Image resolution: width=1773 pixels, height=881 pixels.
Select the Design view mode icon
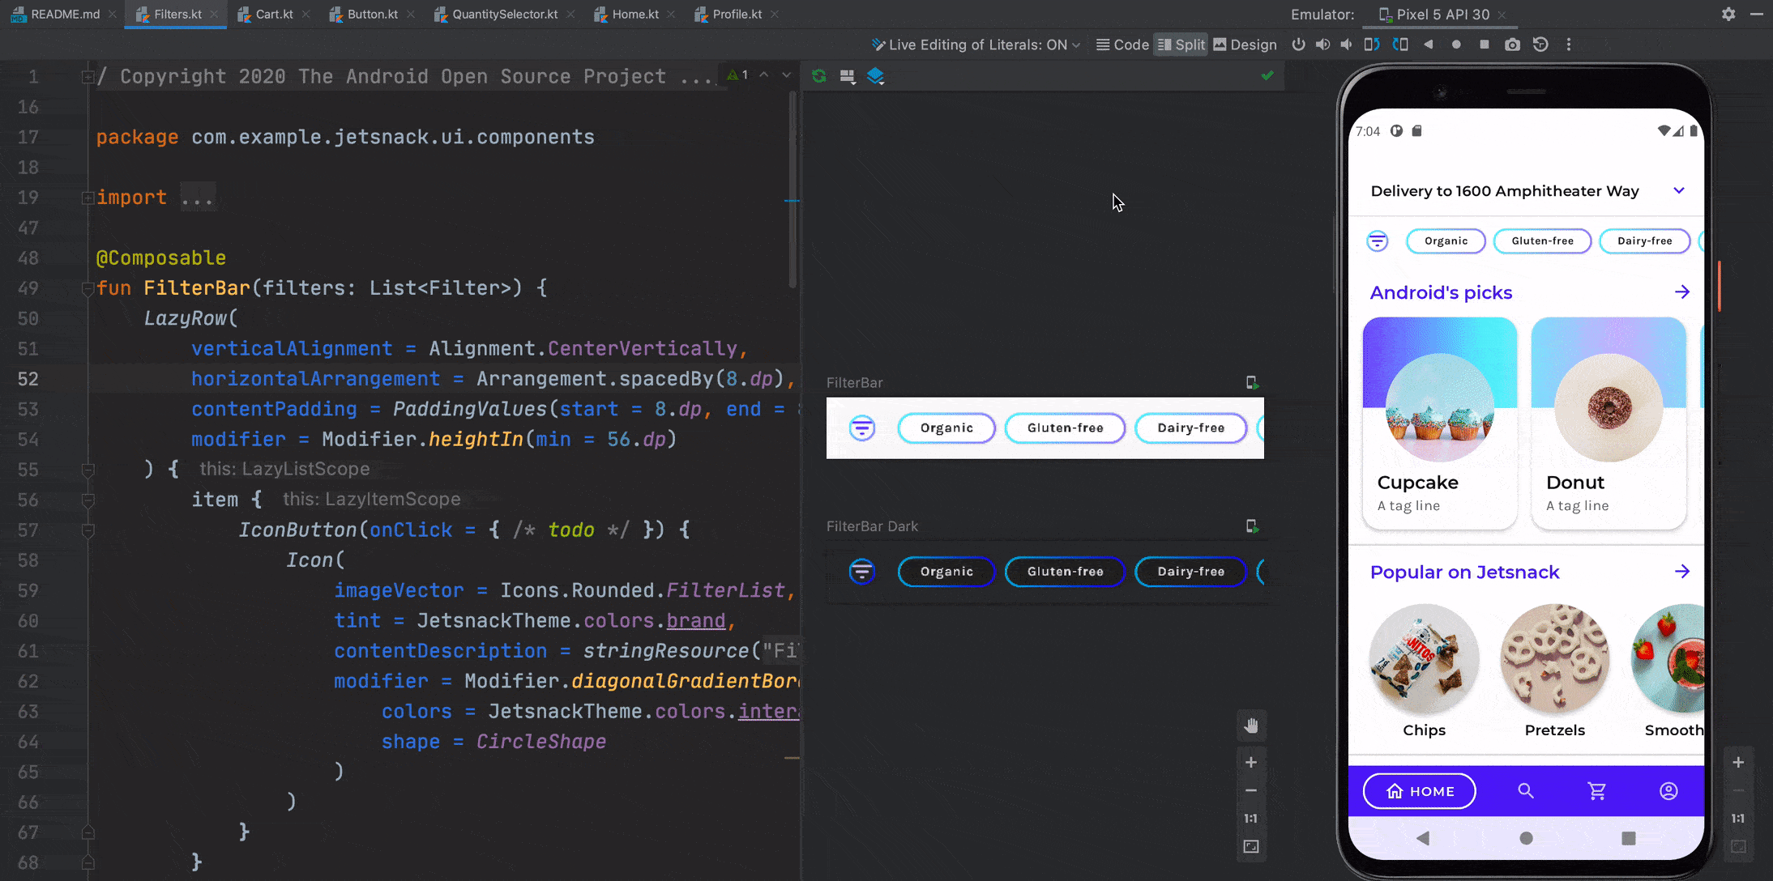pos(1221,45)
